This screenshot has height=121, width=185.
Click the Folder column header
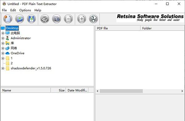coord(162,28)
